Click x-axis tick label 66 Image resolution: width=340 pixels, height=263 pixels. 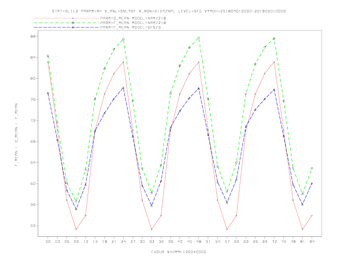[255, 242]
